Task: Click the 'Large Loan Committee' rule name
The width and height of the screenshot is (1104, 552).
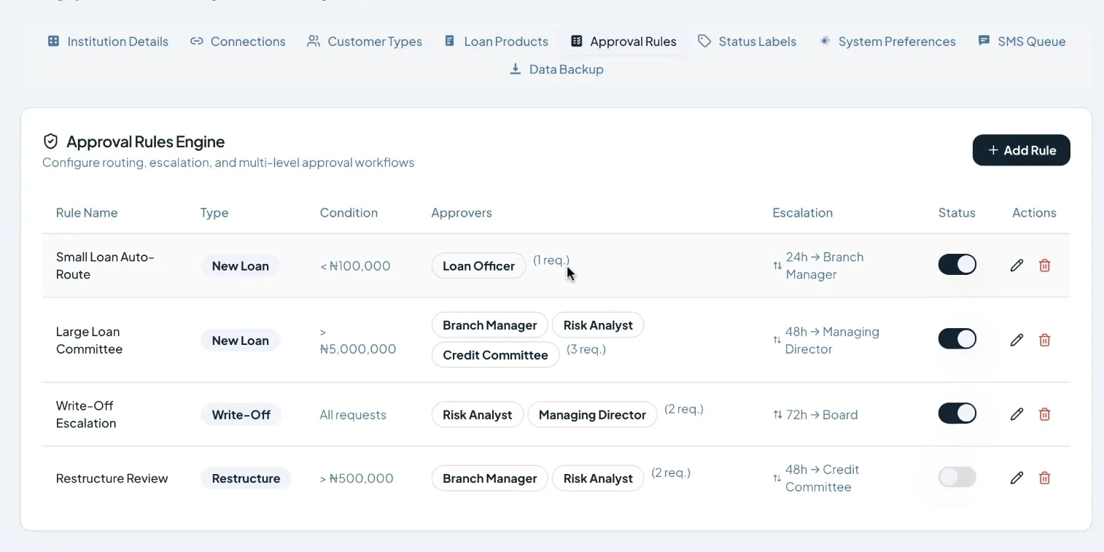Action: click(89, 341)
